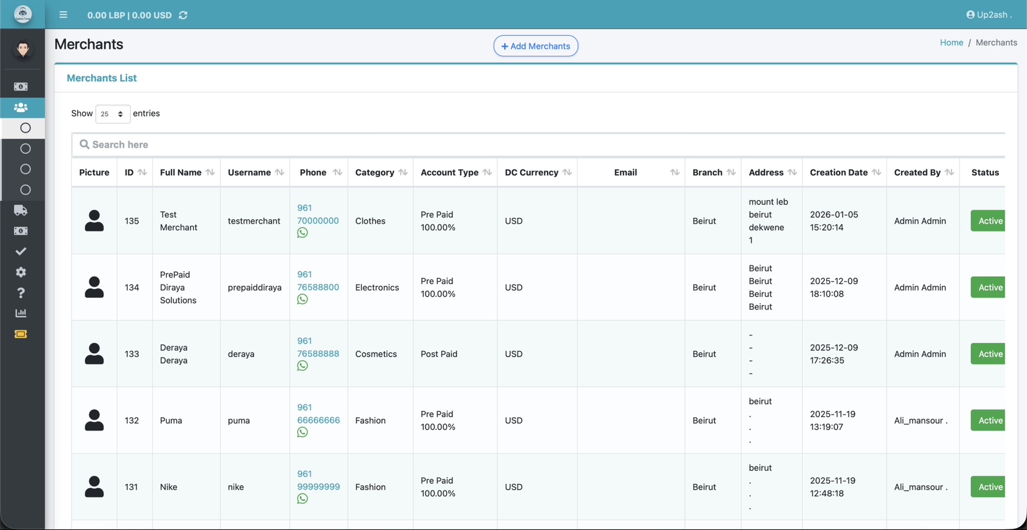The width and height of the screenshot is (1027, 530).
Task: Open the delivery truck sidebar section
Action: (x=21, y=210)
